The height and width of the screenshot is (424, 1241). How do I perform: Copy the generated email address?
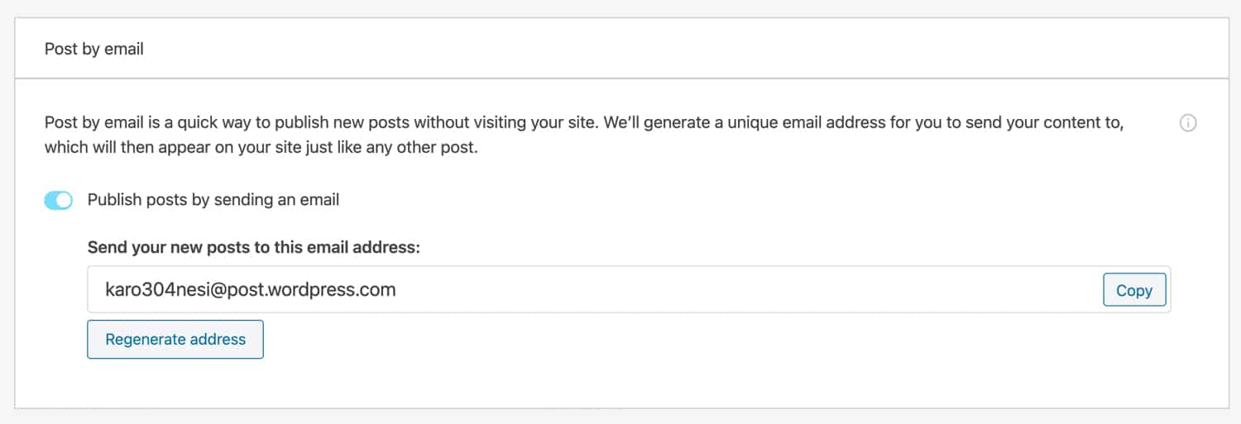tap(1133, 290)
